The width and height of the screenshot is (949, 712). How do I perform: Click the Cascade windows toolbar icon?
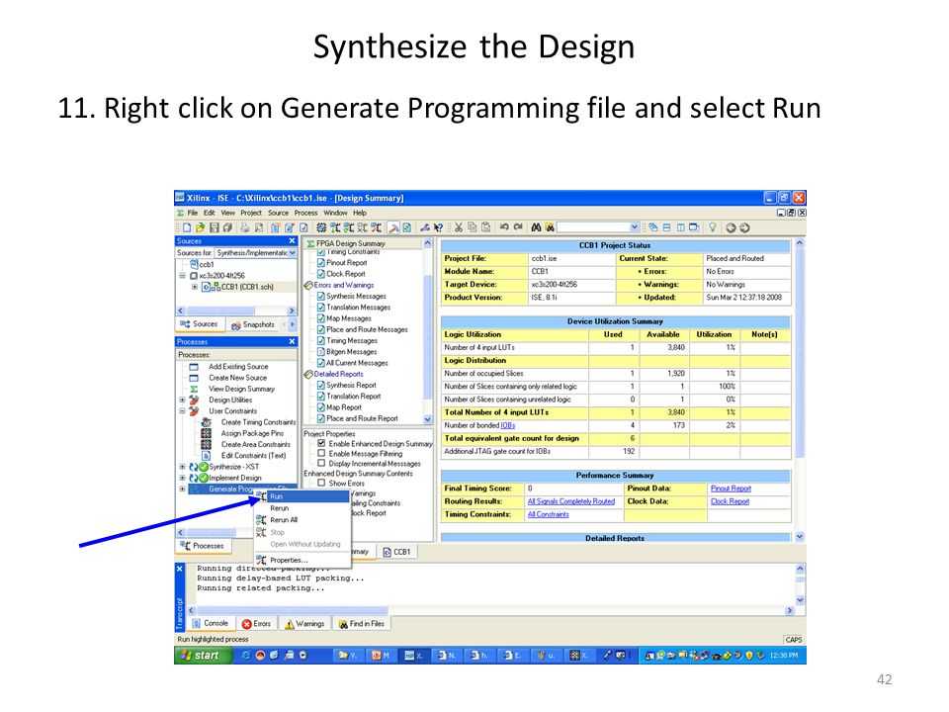(x=653, y=227)
